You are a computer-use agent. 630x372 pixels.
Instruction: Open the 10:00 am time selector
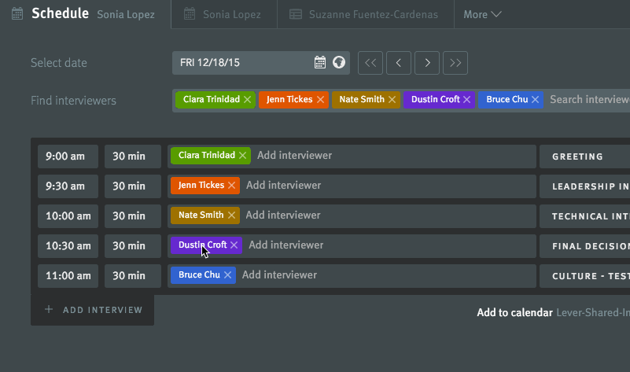68,216
